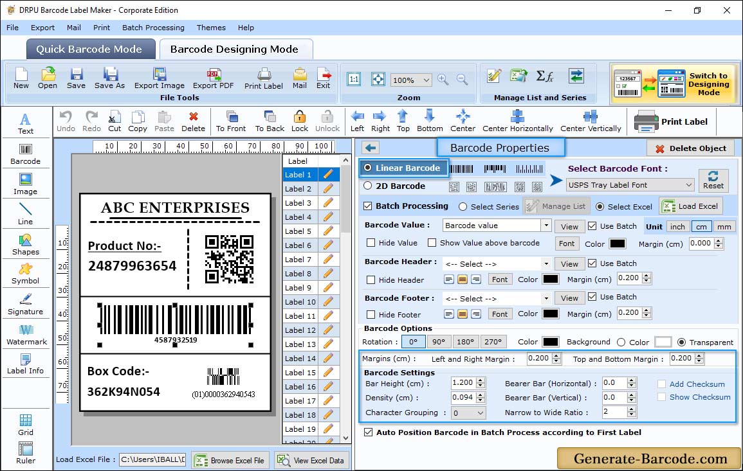Select the Barcode tool in sidebar
This screenshot has height=471, width=743.
click(26, 154)
